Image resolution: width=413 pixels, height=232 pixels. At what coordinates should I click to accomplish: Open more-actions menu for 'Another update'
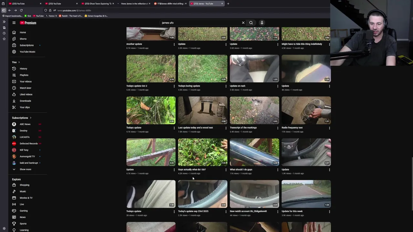[x=174, y=44]
